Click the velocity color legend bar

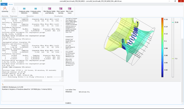pyautogui.click(x=162, y=47)
